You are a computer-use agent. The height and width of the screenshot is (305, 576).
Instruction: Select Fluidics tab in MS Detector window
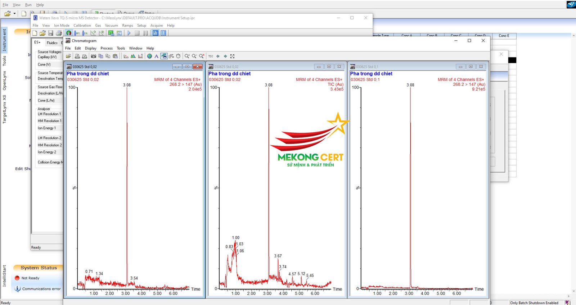(x=52, y=43)
